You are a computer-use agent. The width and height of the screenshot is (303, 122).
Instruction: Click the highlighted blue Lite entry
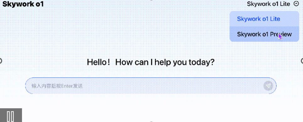click(258, 19)
